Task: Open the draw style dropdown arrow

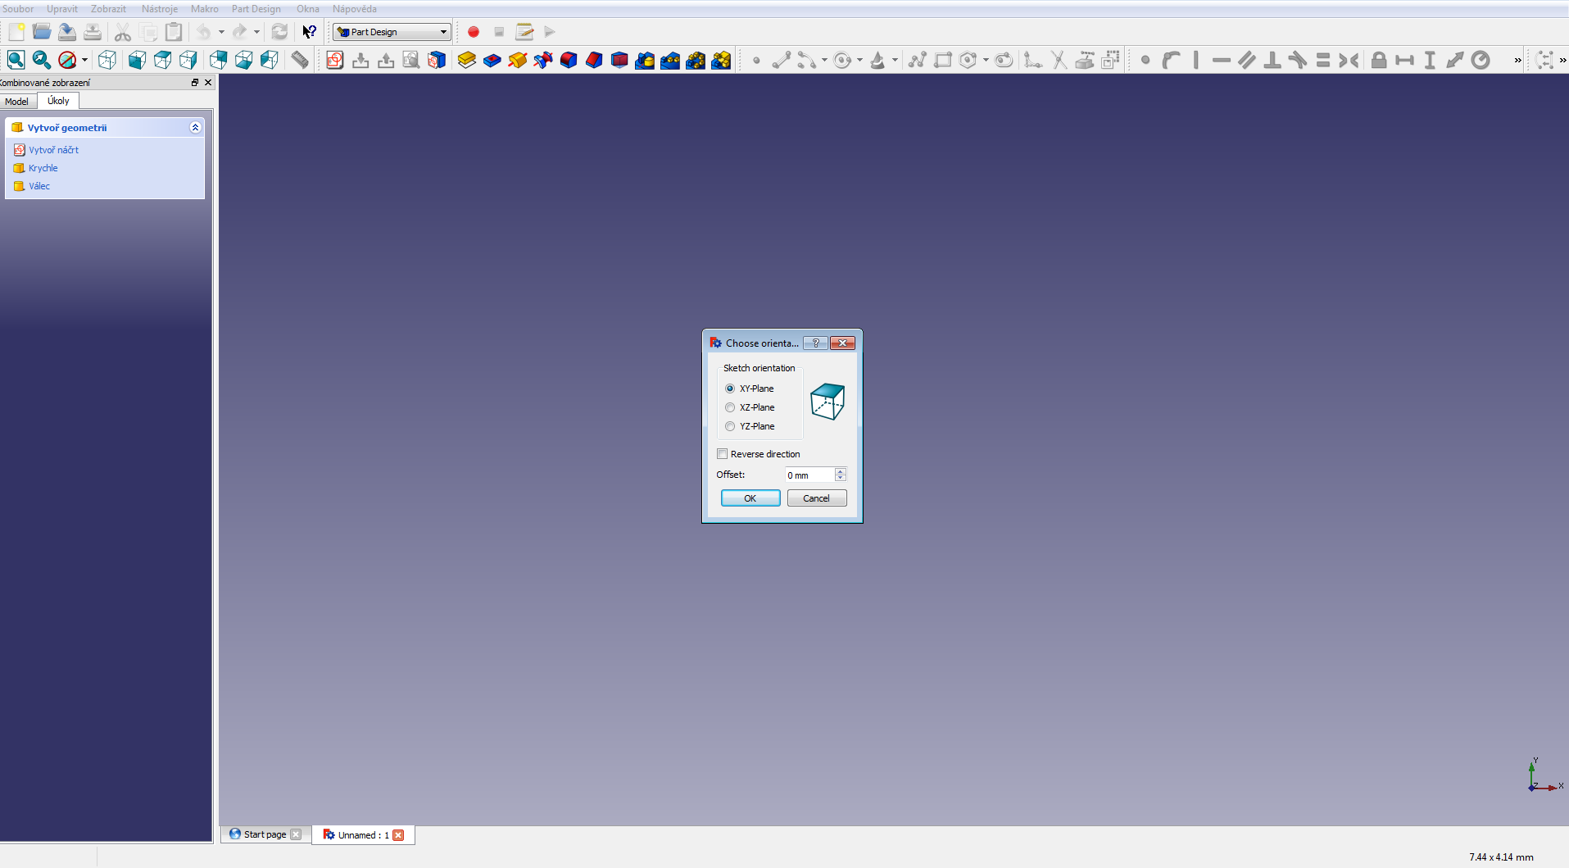Action: [84, 60]
